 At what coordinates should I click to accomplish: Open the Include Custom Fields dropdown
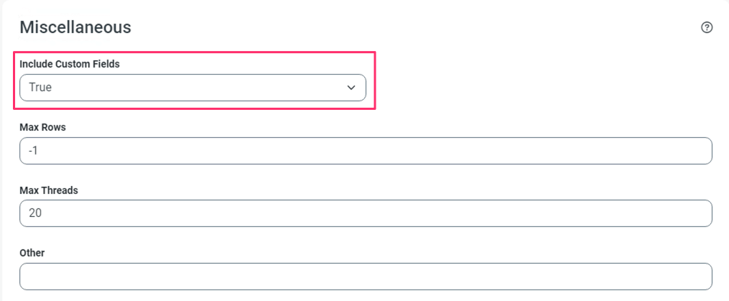point(192,88)
